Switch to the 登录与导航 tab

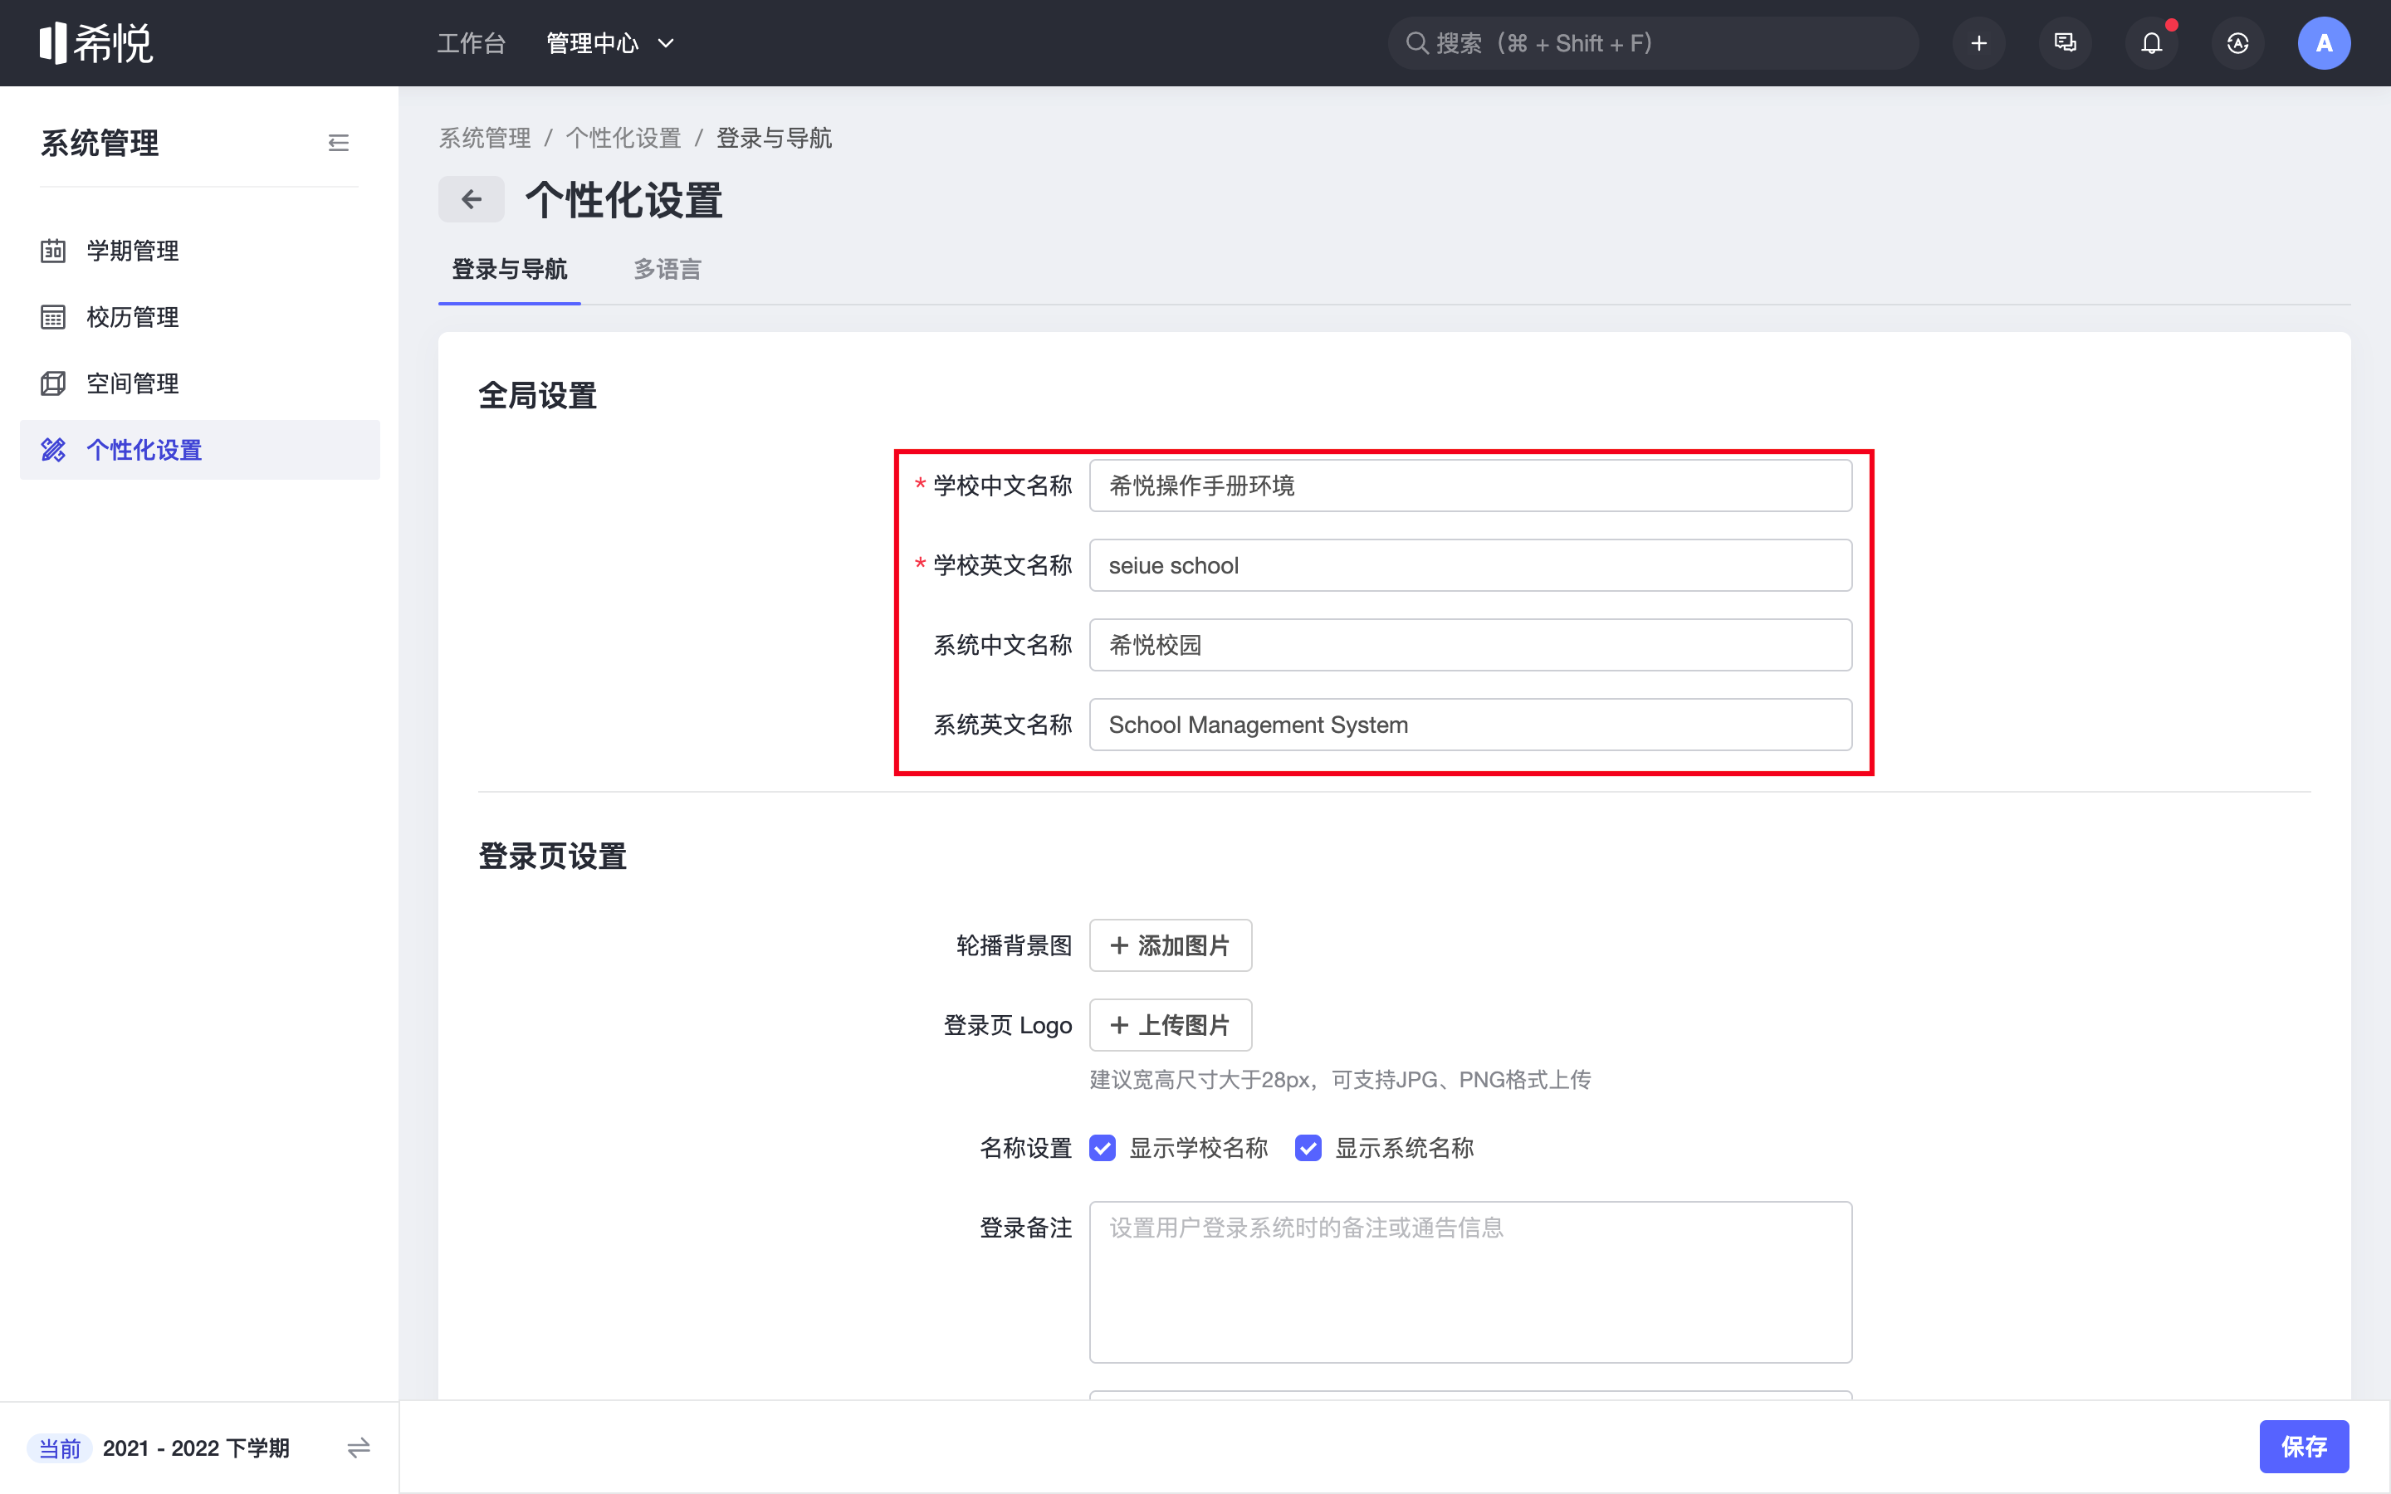pyautogui.click(x=510, y=269)
